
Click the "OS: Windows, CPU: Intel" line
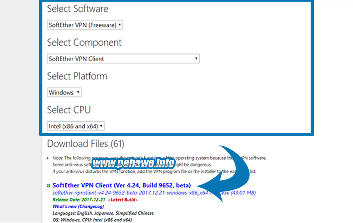[92, 220]
